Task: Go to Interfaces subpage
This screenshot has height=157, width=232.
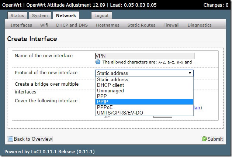Action: coord(21,25)
